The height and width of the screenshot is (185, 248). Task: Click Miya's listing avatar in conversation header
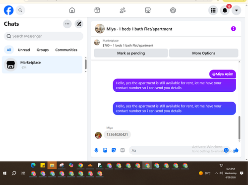[x=100, y=29]
